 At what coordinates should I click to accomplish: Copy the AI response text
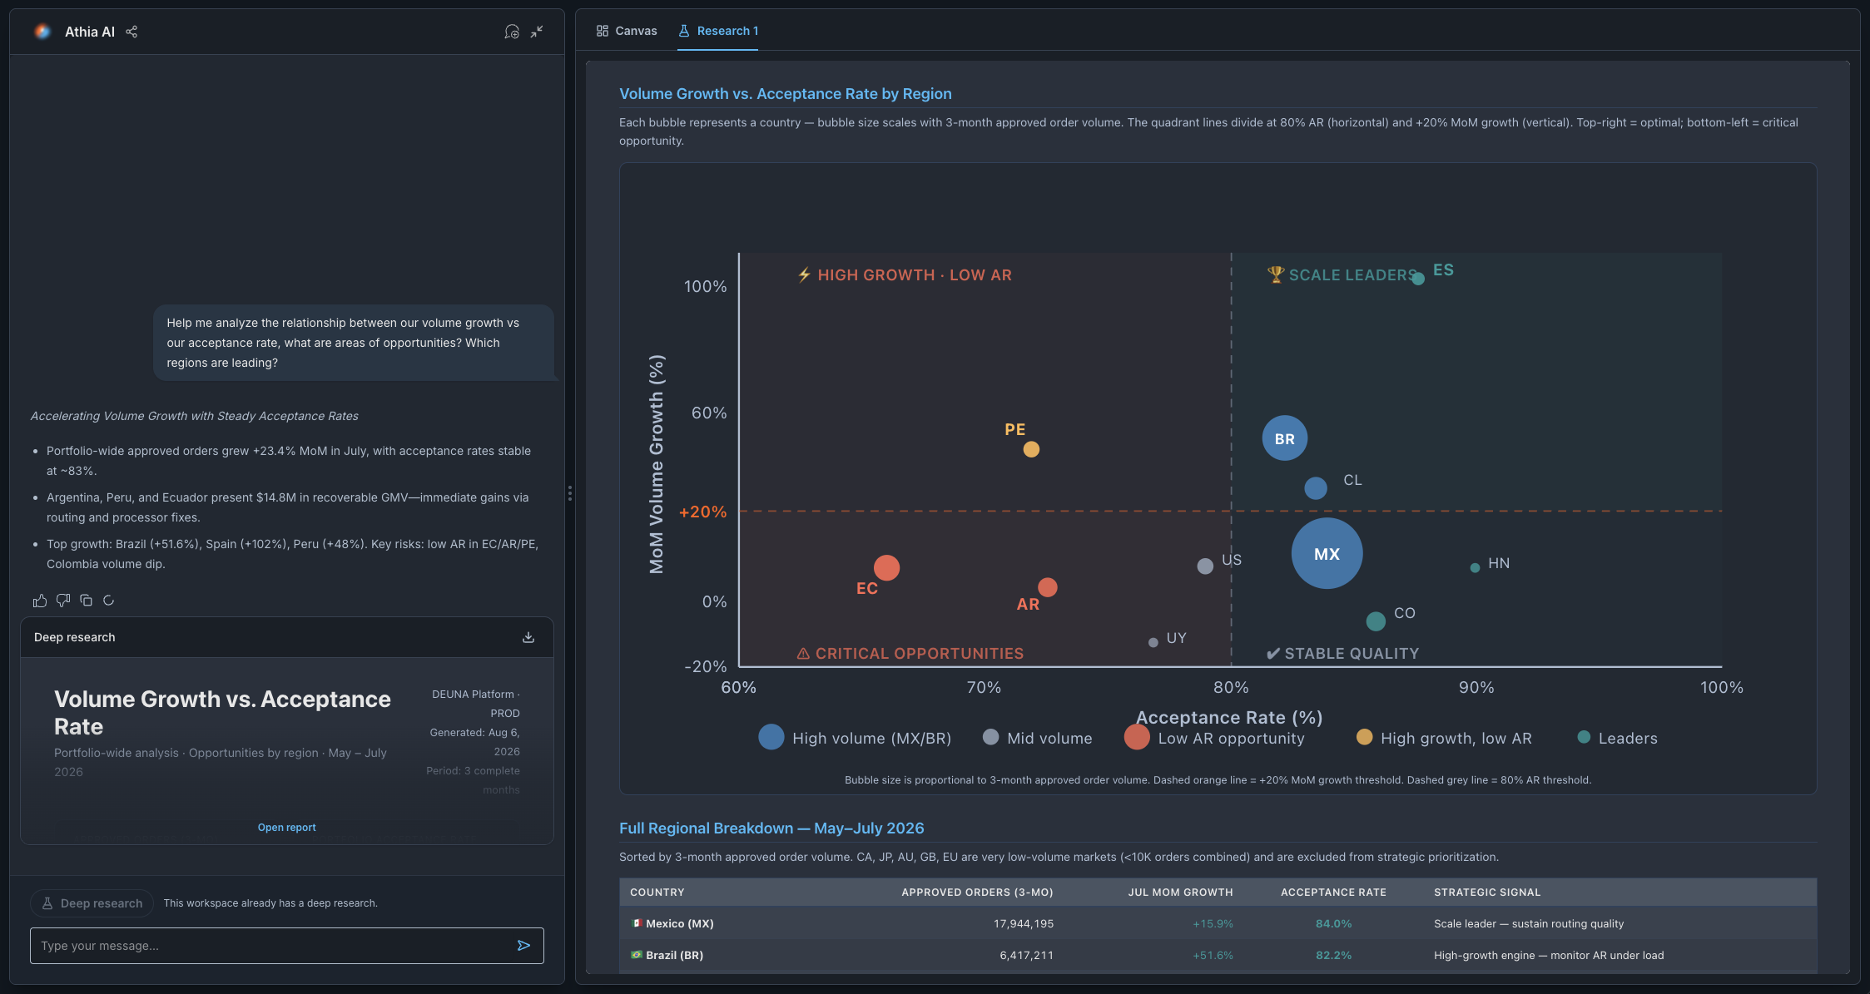point(86,601)
